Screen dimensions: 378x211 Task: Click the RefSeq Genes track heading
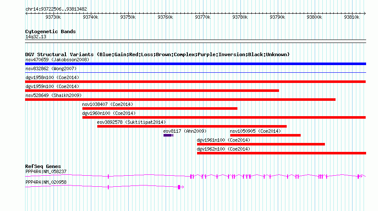click(x=43, y=166)
